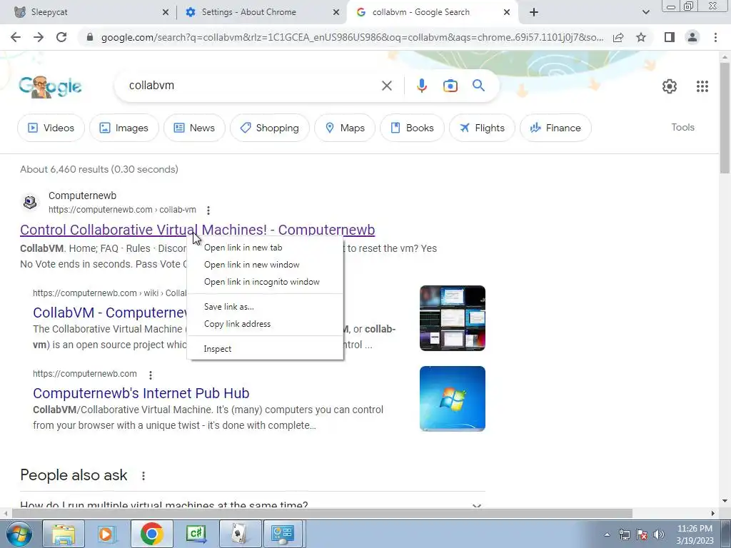Filter results by Books

click(412, 128)
